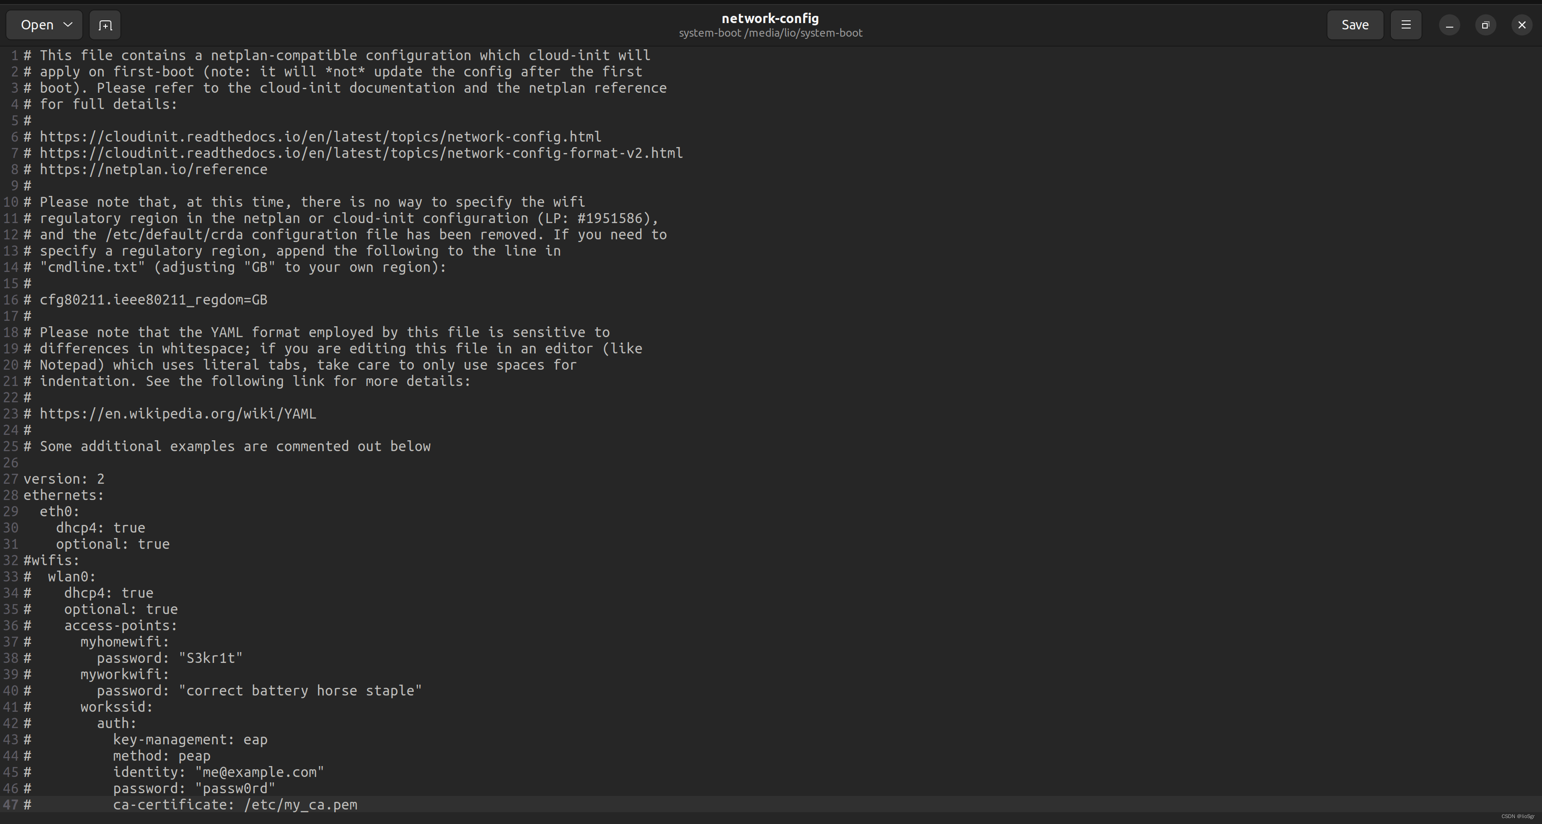
Task: Click the network-config title in header
Action: pos(770,19)
